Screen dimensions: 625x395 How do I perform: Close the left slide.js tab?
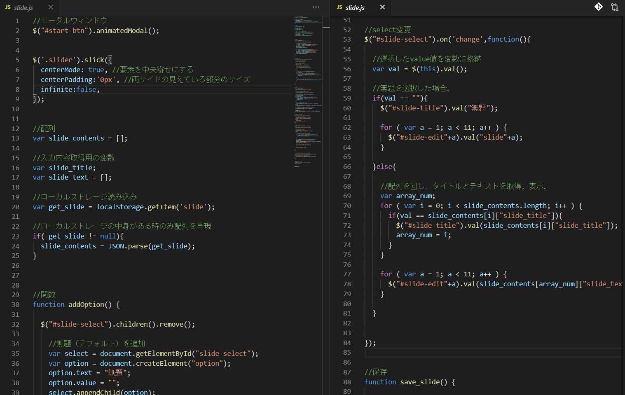click(x=51, y=7)
